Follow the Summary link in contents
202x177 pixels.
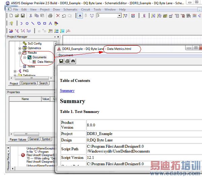point(67,91)
